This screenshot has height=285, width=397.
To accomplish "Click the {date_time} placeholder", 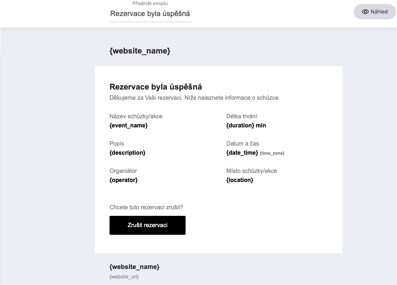I will [x=242, y=153].
